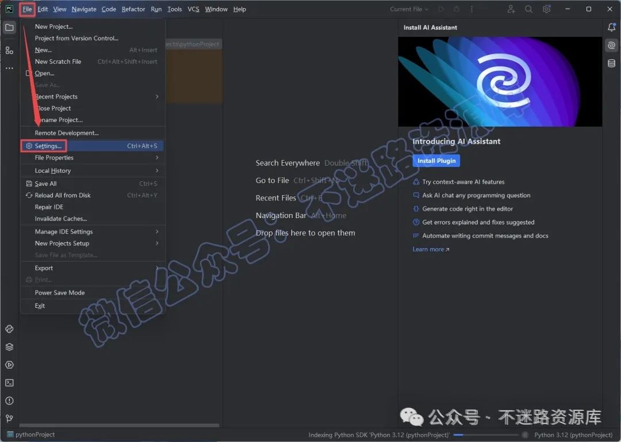Choose New Project... menu item
Viewport: 621px width, 442px height.
(93, 27)
